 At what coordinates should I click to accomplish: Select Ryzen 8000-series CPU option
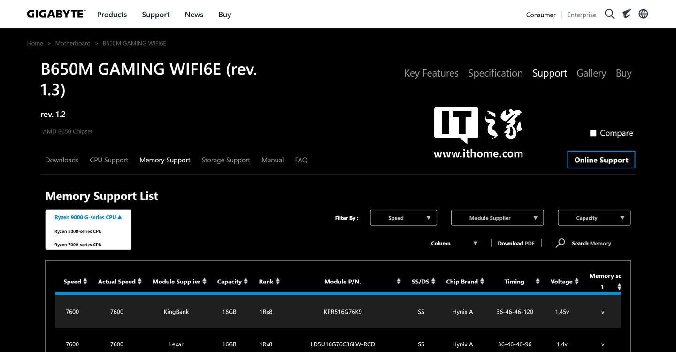(78, 231)
